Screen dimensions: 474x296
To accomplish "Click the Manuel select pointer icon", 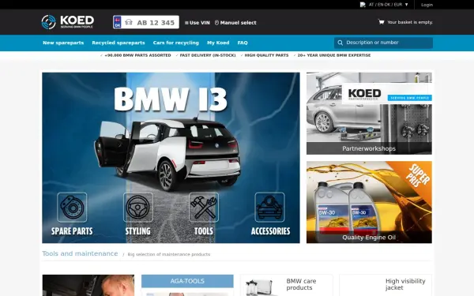I will [216, 23].
